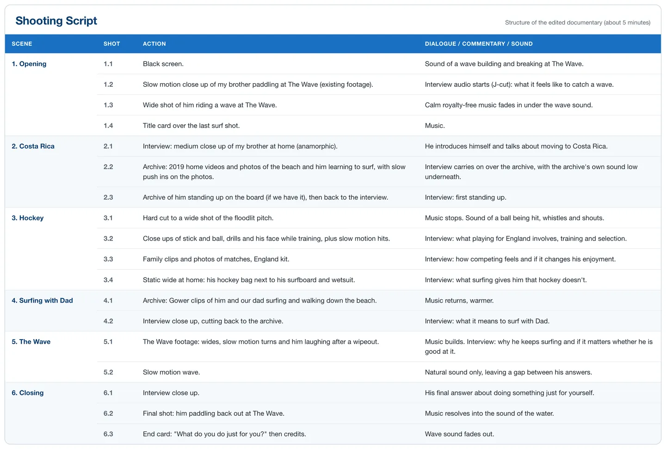The height and width of the screenshot is (449, 666).
Task: Click the DIALOGUE / COMMENTARY / SOUND header
Action: [479, 44]
